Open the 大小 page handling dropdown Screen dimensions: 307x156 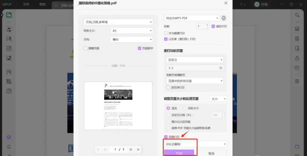tap(218, 99)
